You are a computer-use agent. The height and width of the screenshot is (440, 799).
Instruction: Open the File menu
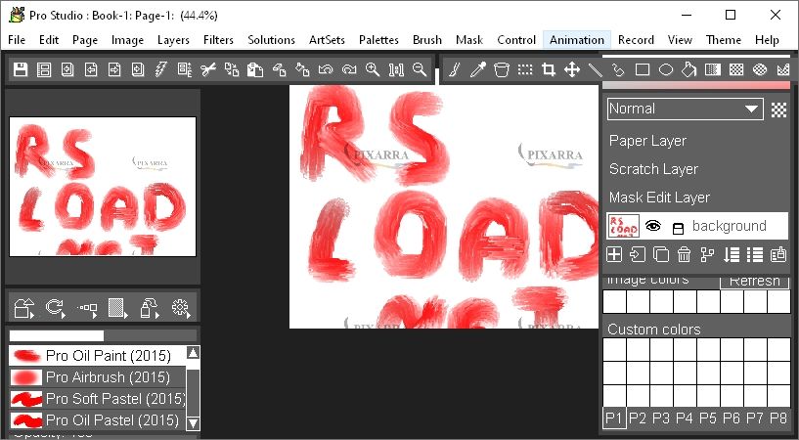click(x=17, y=40)
